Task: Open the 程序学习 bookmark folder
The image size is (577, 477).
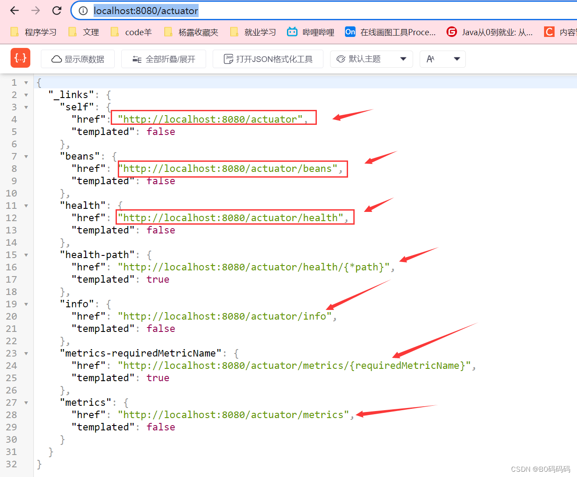Action: (x=34, y=32)
